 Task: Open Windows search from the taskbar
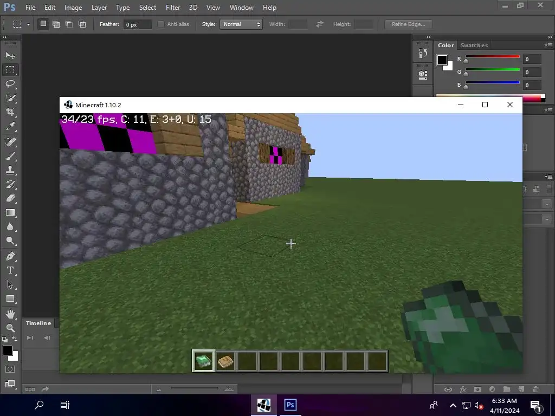click(x=39, y=405)
